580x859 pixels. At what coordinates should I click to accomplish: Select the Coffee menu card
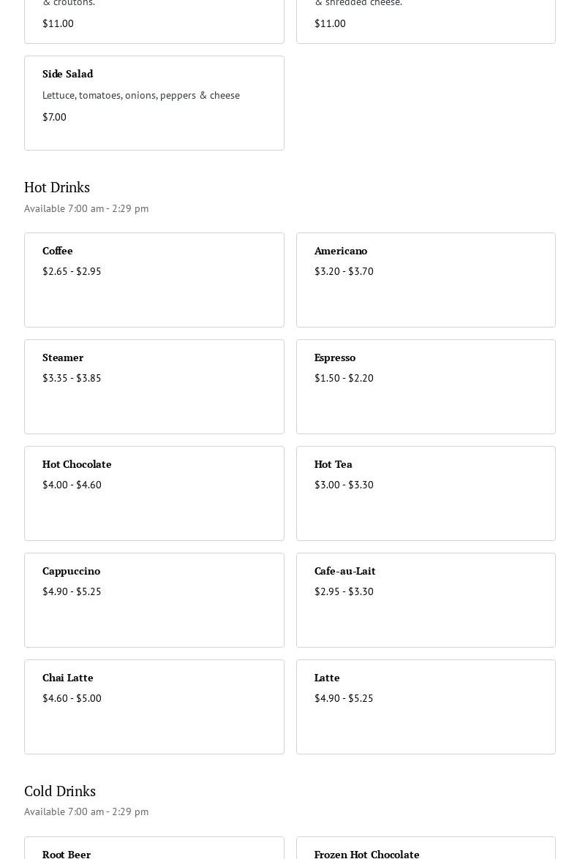[x=154, y=279]
